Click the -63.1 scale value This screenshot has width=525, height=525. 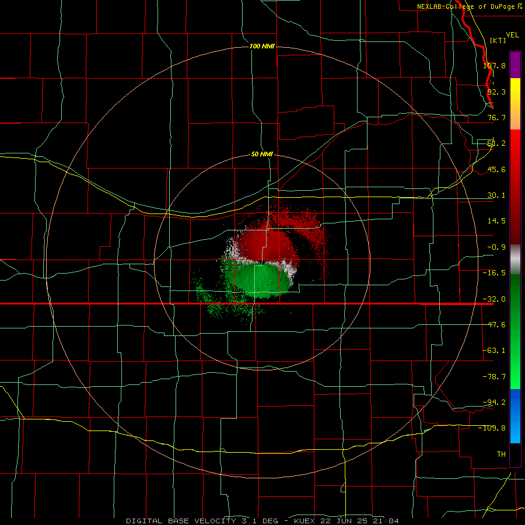494,351
